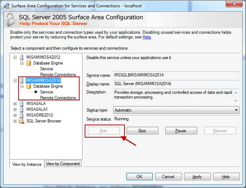The image size is (246, 188).
Task: Collapse Database Engine under MISAMIMOSA2012
Action: (x=22, y=63)
